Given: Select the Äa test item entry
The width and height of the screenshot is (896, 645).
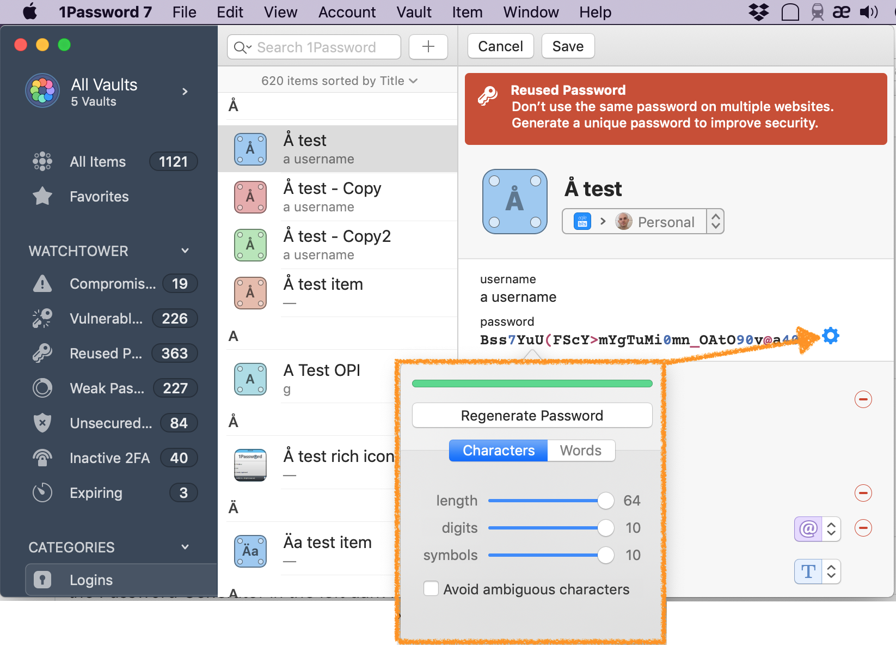Looking at the screenshot, I should point(337,551).
